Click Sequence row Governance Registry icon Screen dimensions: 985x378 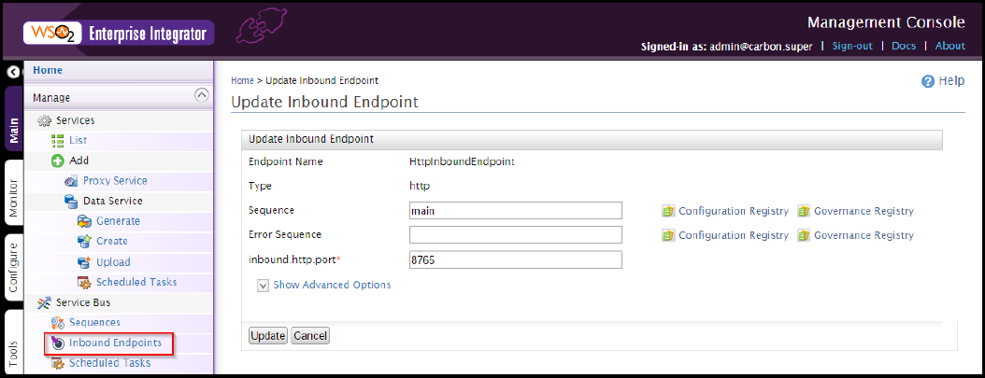pos(804,211)
